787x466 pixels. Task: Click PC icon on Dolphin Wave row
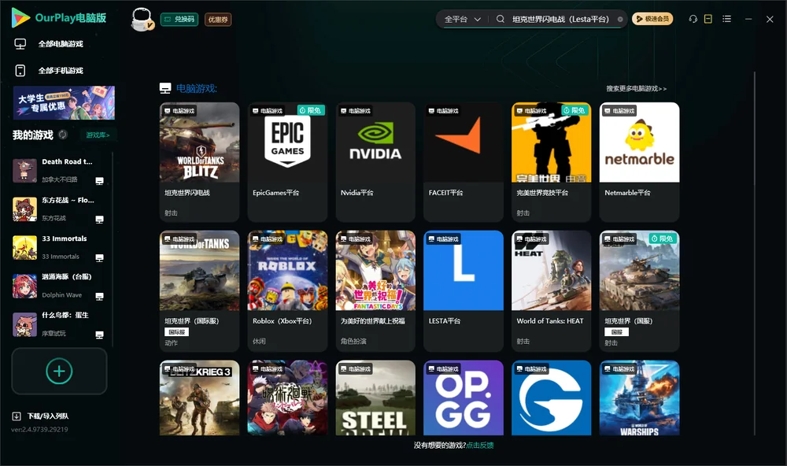tap(99, 296)
